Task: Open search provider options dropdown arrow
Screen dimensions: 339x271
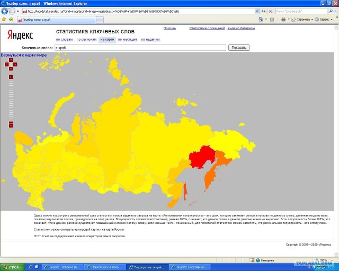Action: click(x=335, y=11)
